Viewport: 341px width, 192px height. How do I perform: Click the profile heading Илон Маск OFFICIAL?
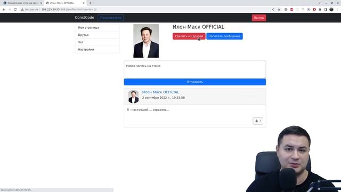(198, 27)
